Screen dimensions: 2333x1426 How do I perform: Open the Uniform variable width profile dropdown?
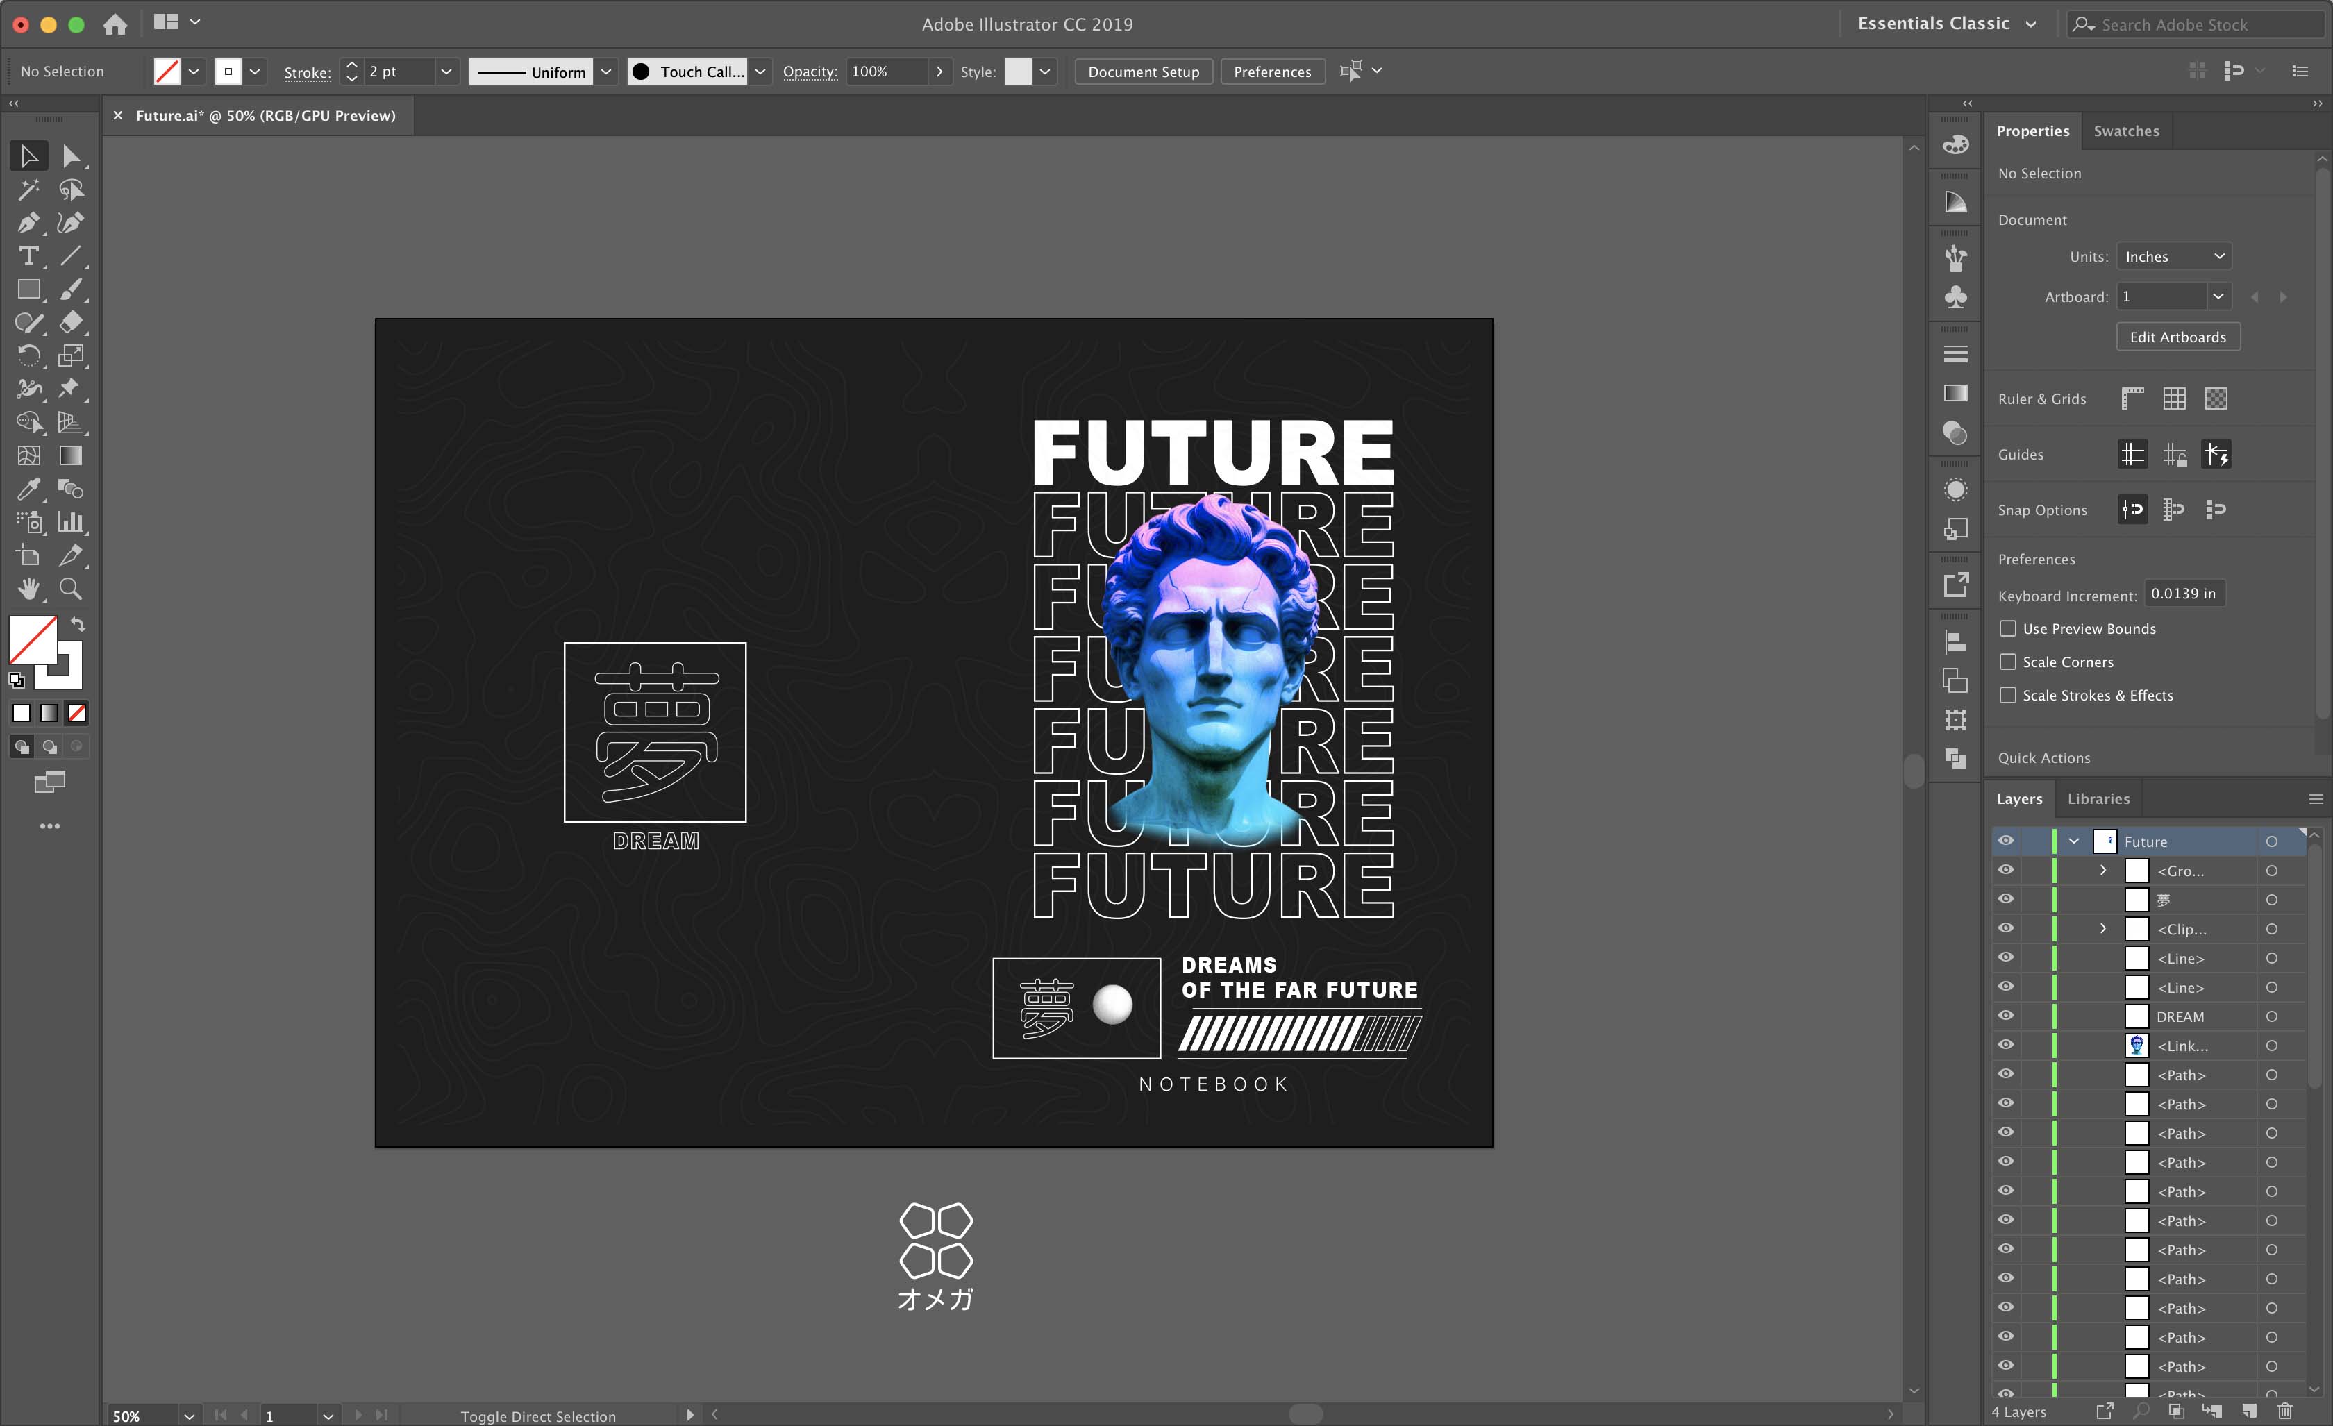607,71
